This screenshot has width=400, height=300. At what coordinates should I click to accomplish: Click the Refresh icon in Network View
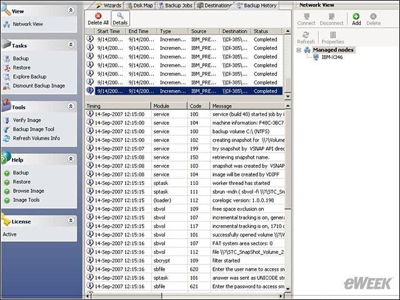[x=306, y=35]
